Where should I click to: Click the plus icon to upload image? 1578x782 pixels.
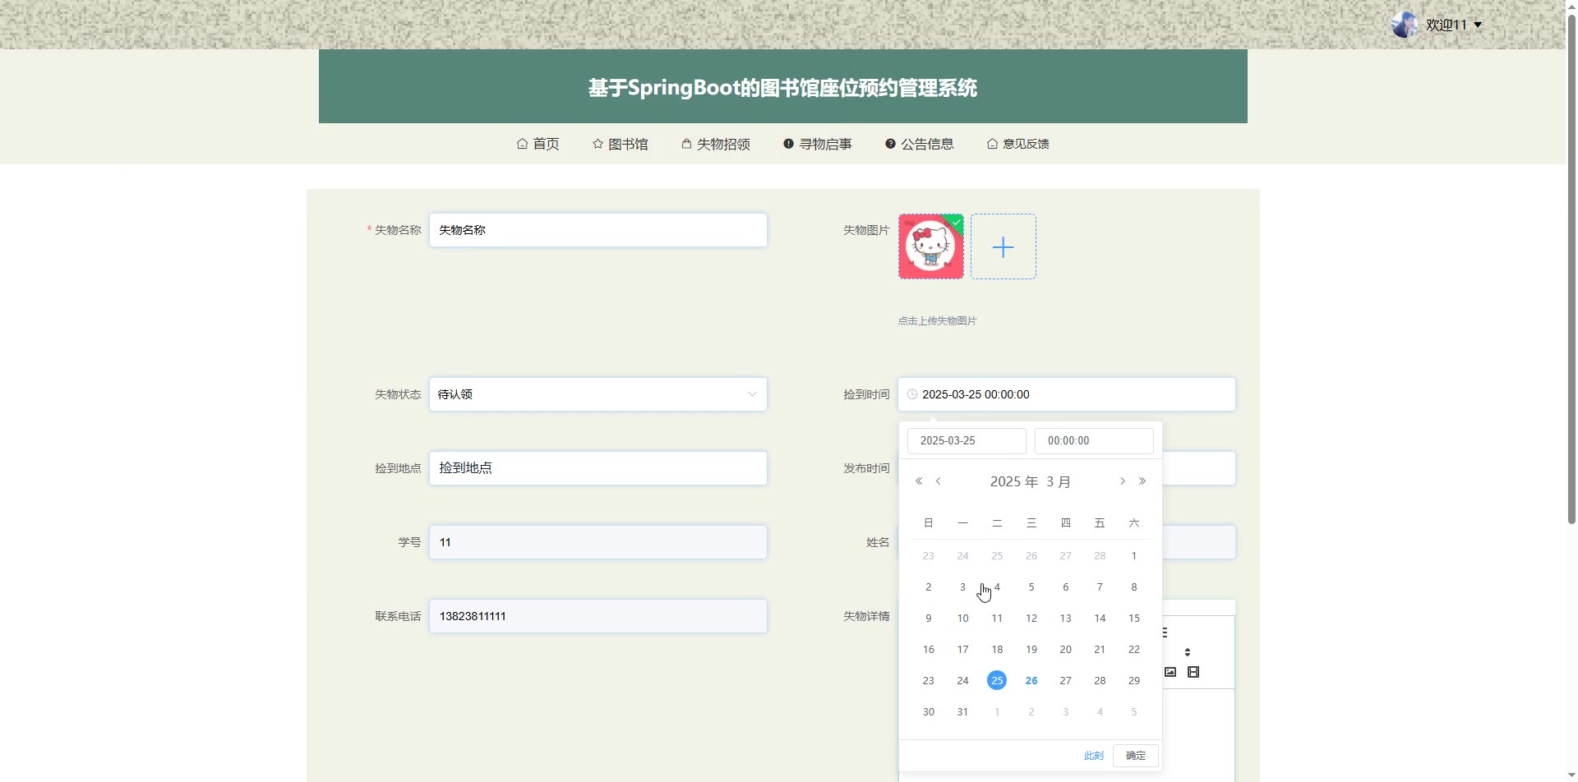point(1003,247)
